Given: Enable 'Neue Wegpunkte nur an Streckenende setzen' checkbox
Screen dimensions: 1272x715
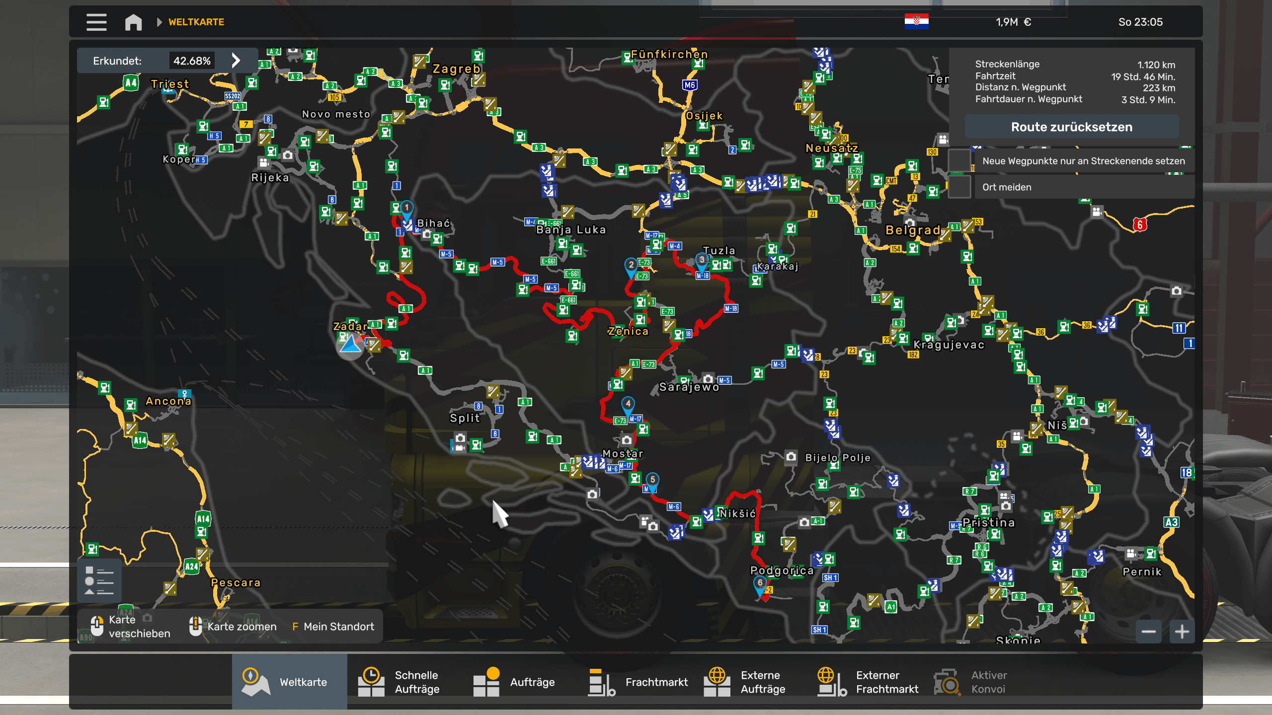Looking at the screenshot, I should 959,161.
